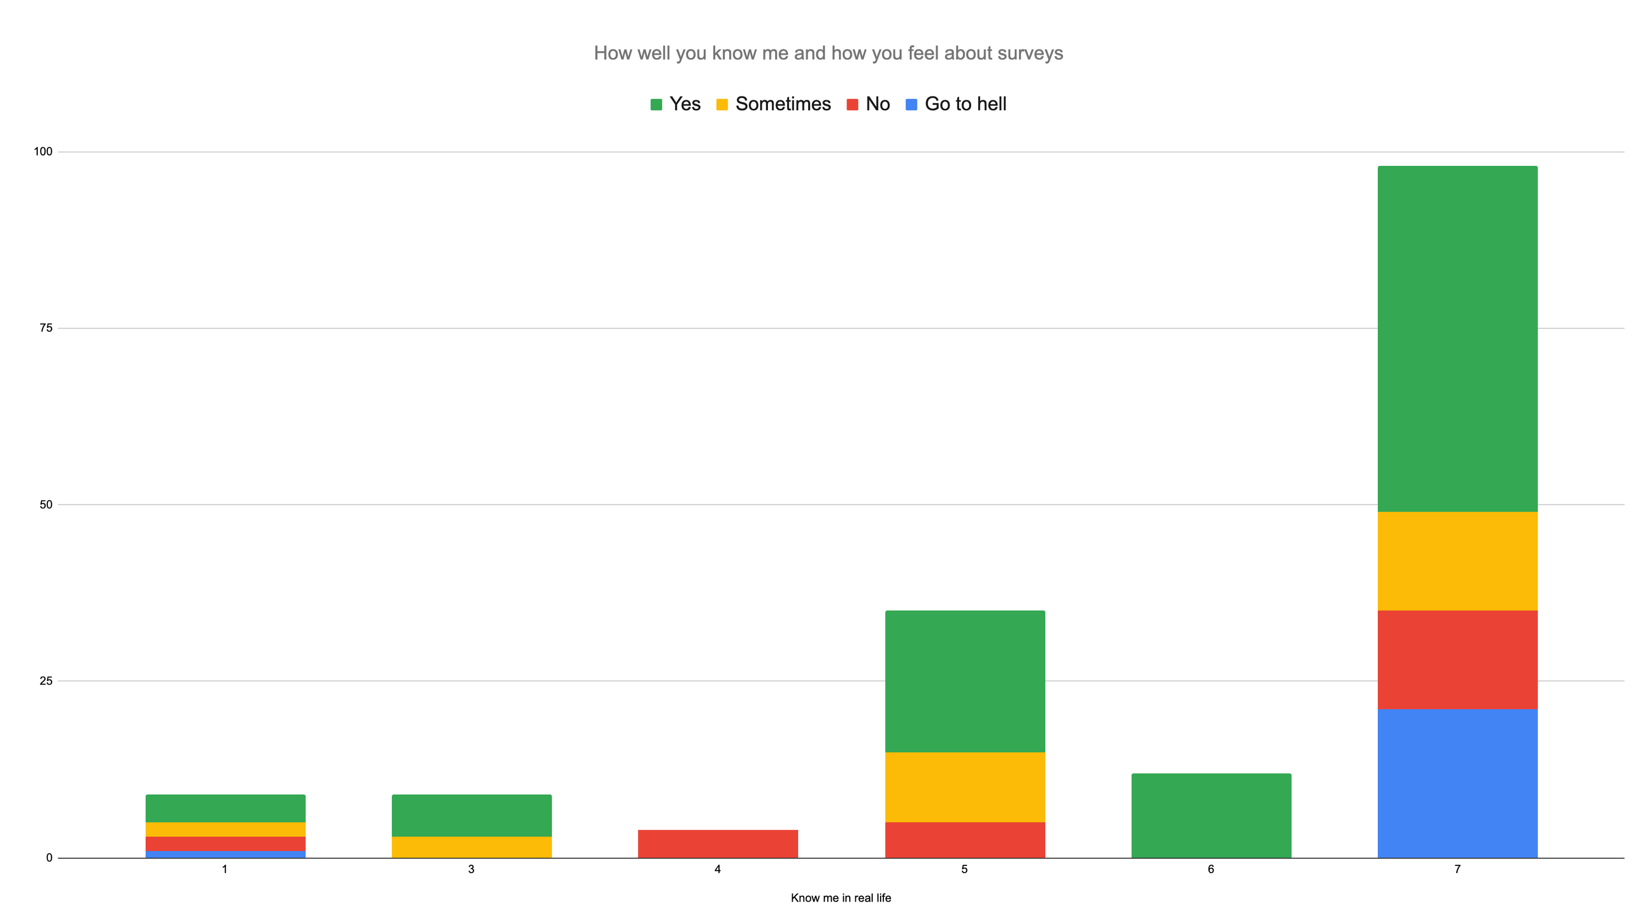
Task: Click the 'Sometimes' legend label
Action: [783, 104]
